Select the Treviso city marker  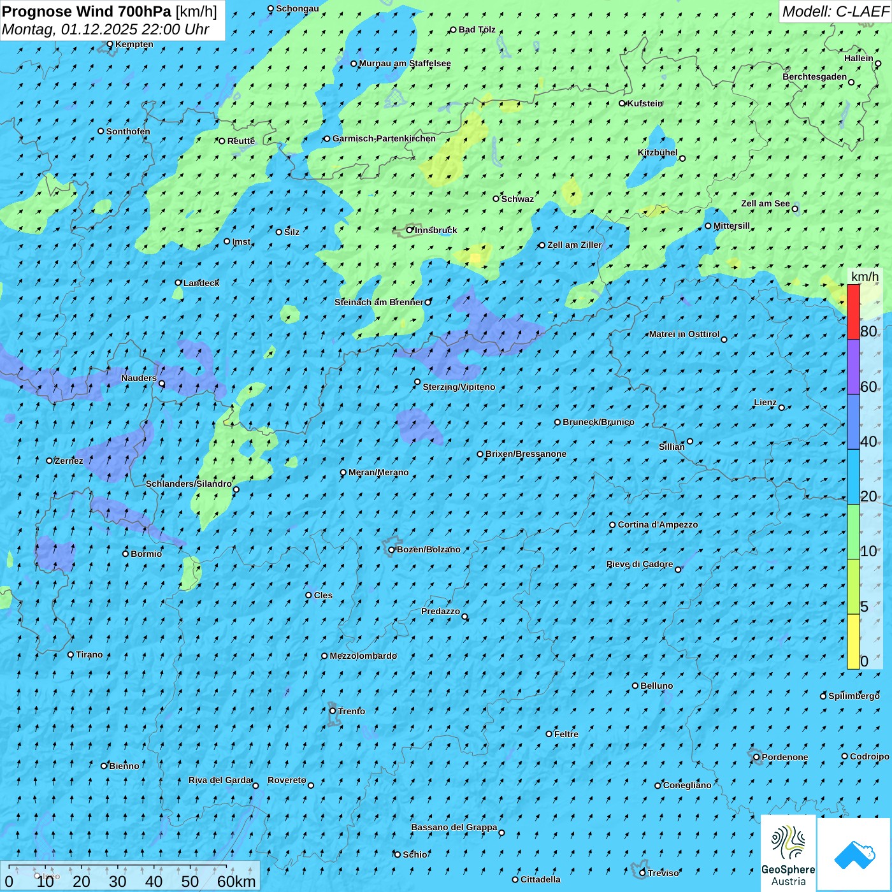(x=642, y=873)
